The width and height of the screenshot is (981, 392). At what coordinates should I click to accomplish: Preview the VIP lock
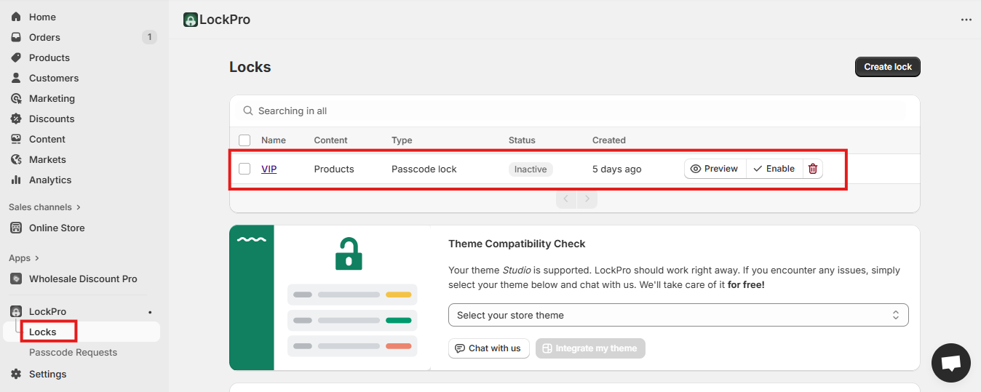715,169
